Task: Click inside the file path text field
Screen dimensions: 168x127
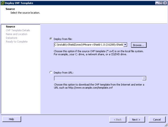Action: tap(88, 45)
